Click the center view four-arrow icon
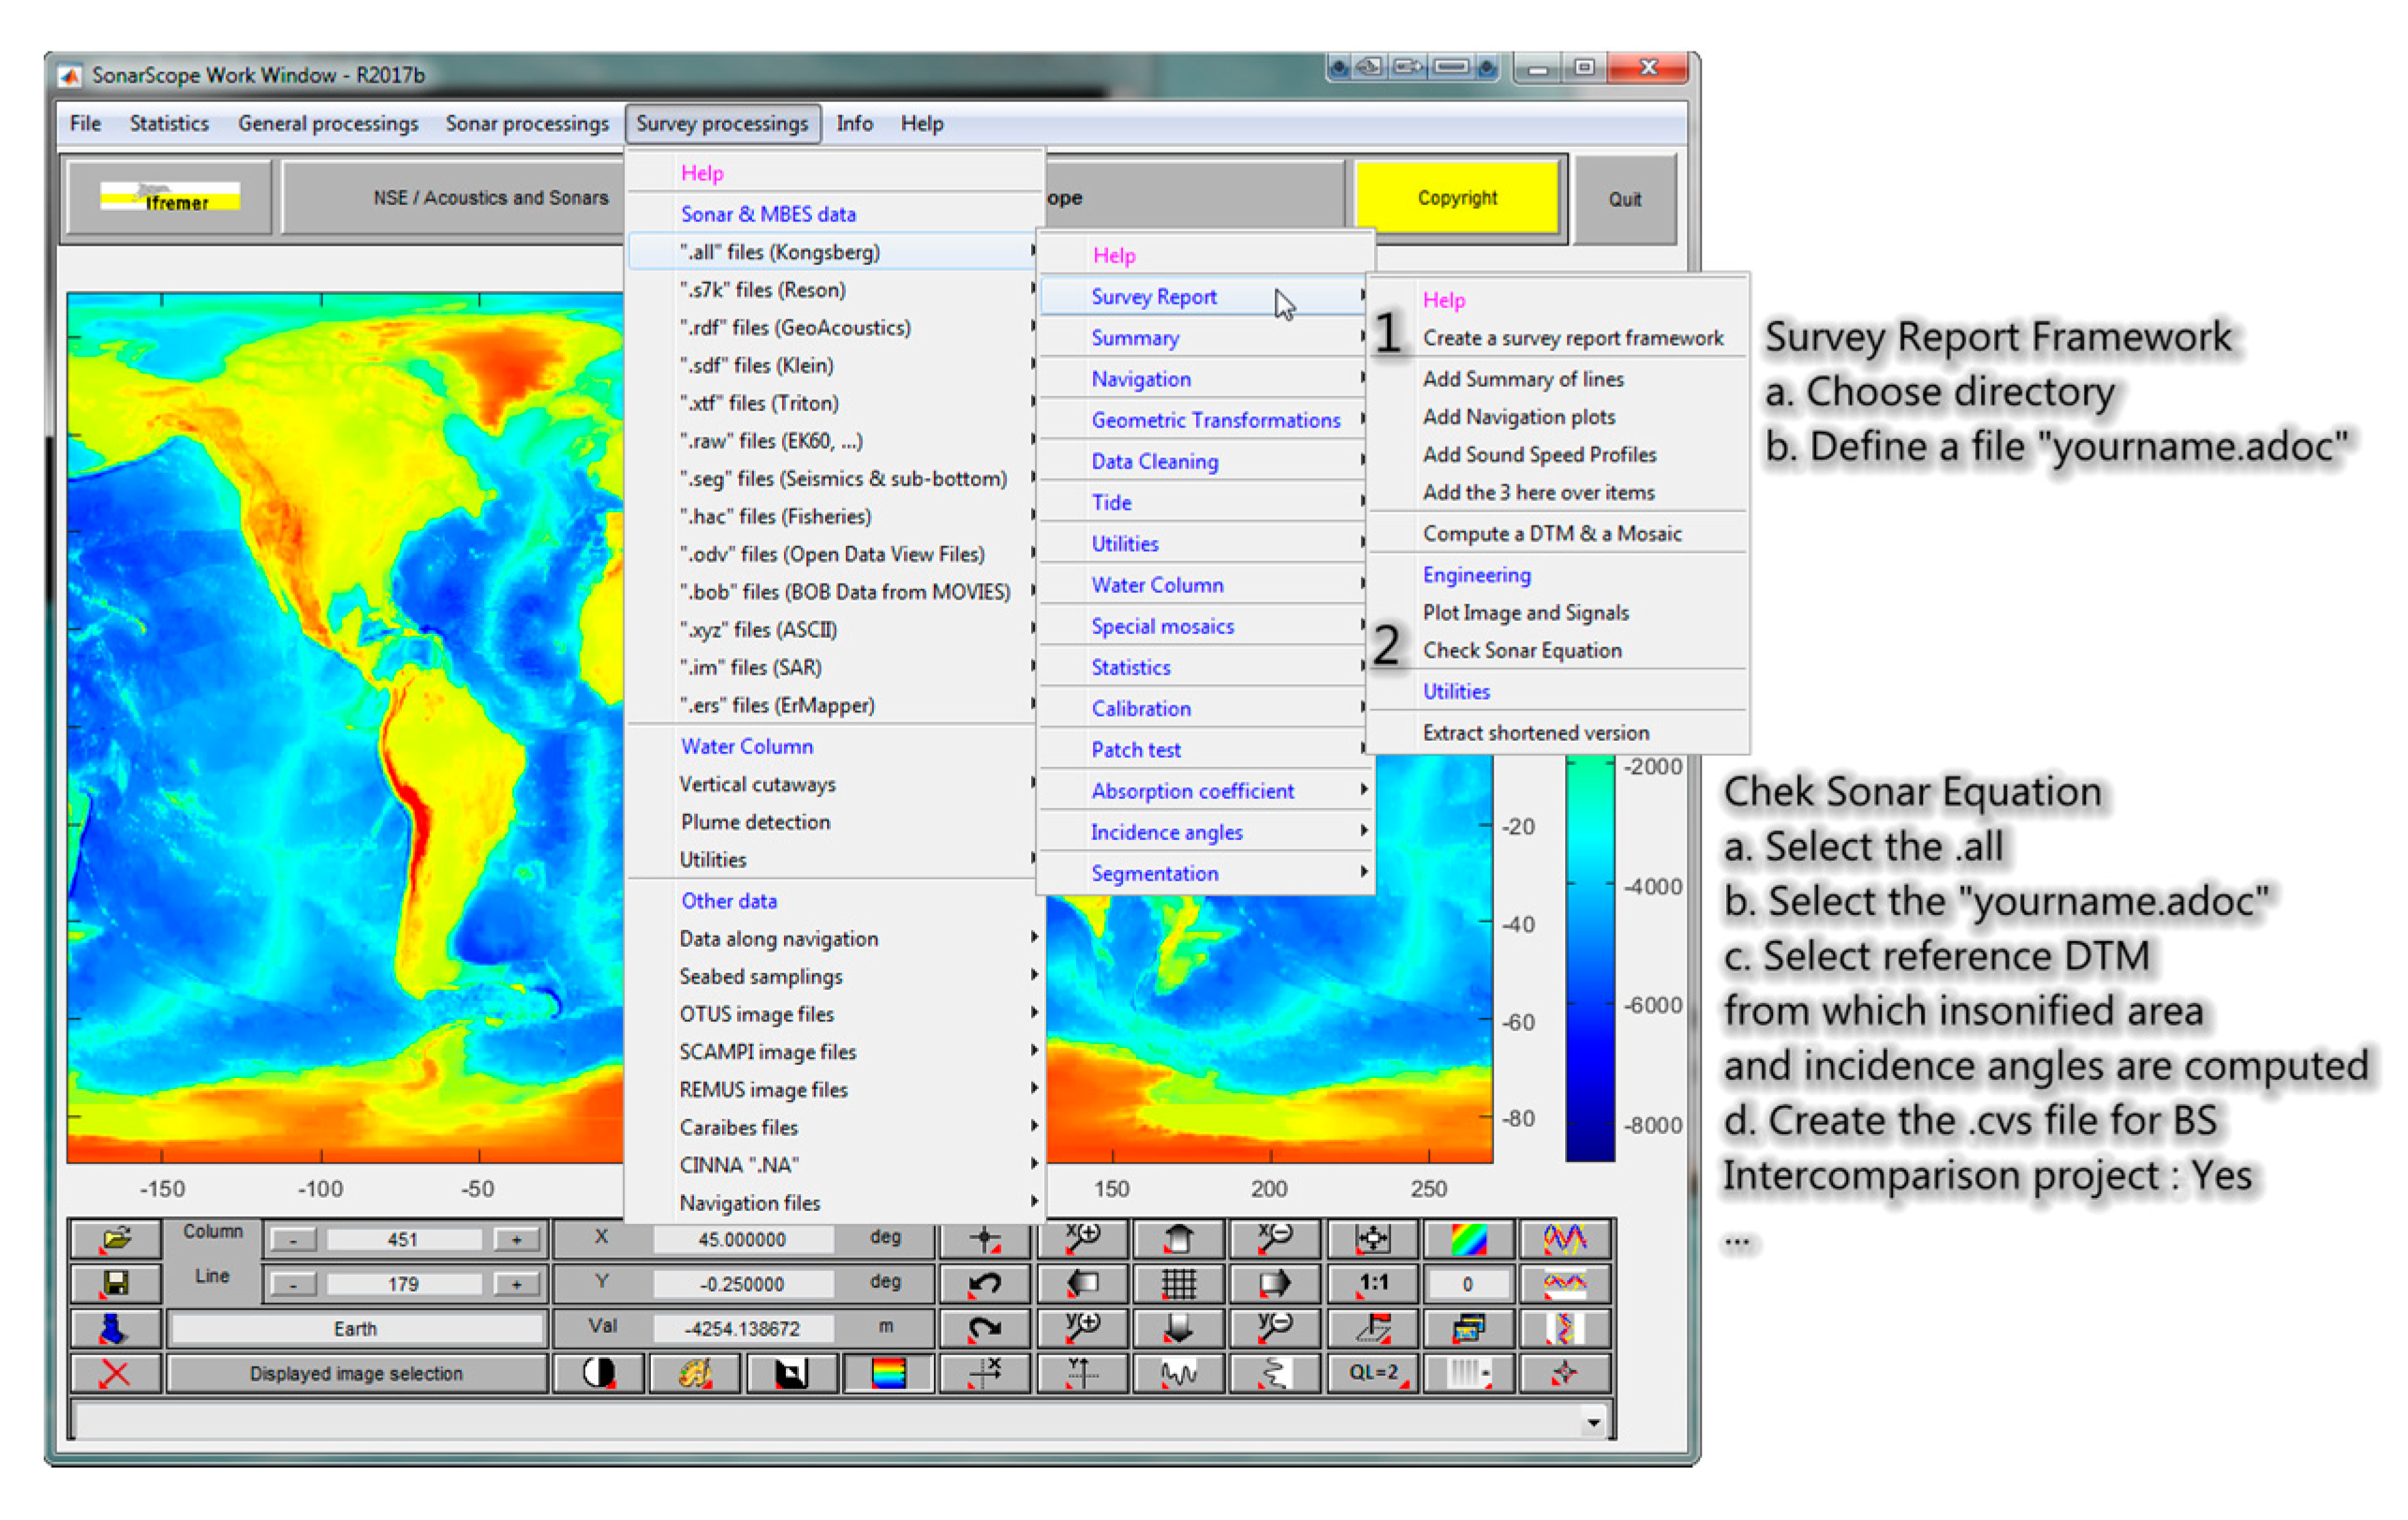Viewport: 2408px width, 1520px height. click(1372, 1239)
